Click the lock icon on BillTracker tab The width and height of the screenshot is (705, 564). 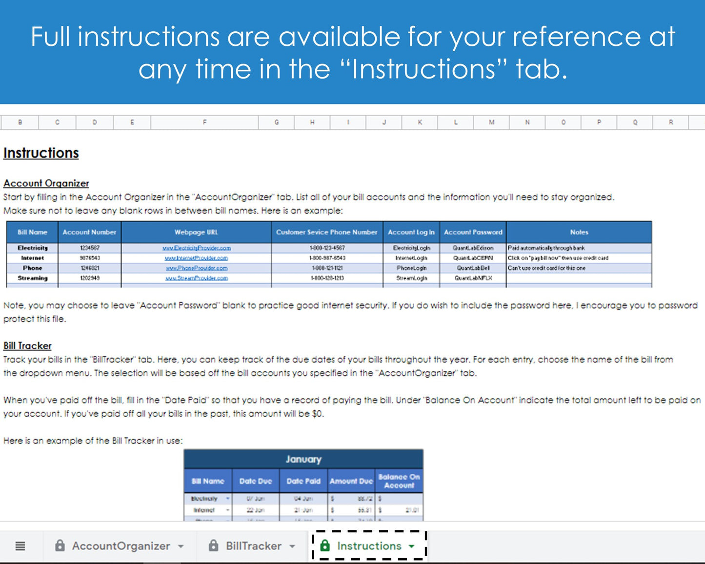(x=213, y=546)
